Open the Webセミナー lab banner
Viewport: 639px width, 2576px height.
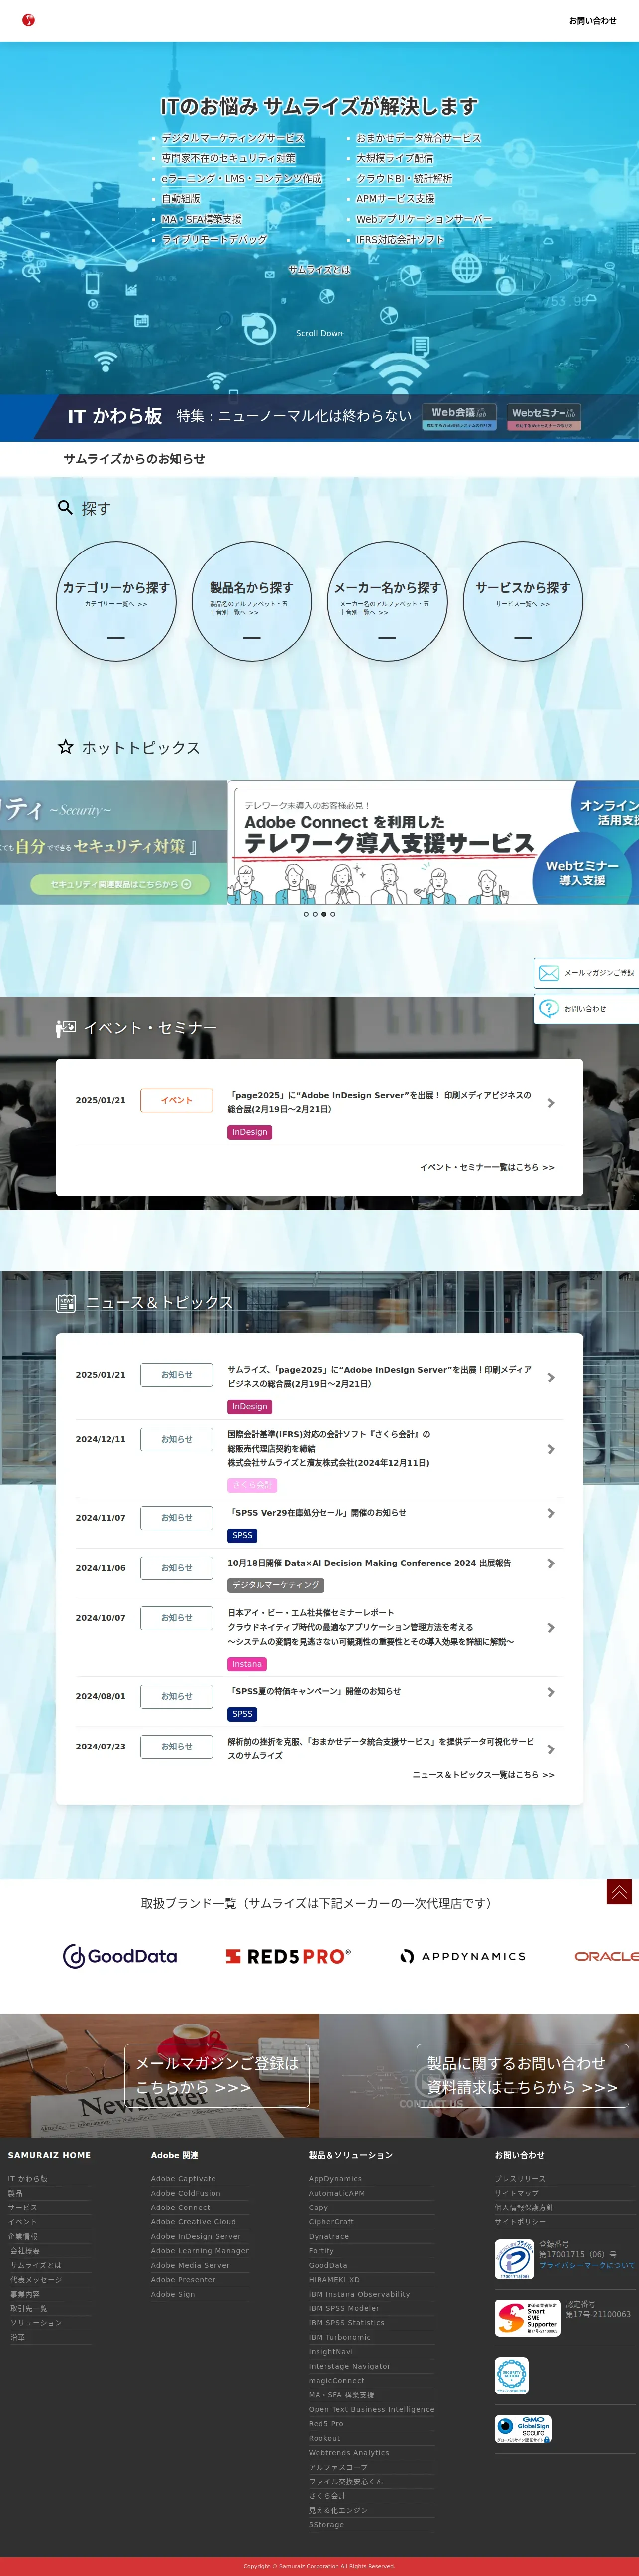click(x=544, y=417)
